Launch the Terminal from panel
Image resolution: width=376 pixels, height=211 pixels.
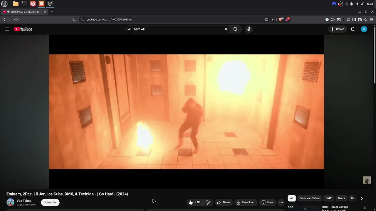24,4
